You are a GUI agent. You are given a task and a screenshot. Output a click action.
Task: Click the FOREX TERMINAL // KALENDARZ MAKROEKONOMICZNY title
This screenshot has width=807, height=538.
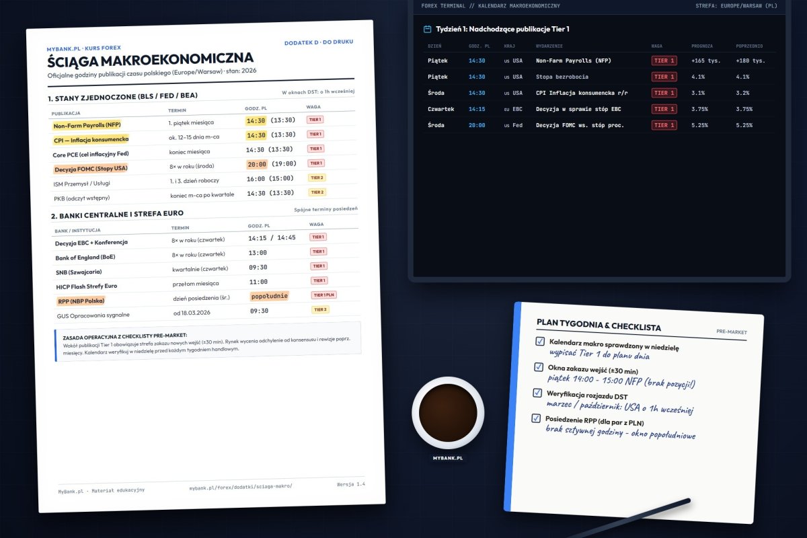coord(490,6)
